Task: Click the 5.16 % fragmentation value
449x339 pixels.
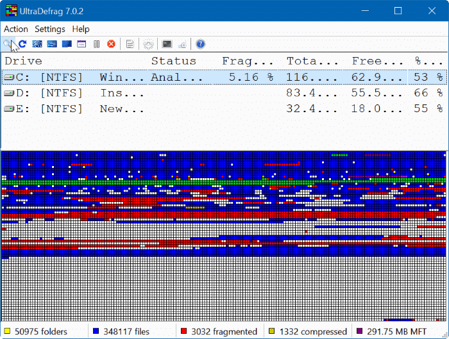Action: tap(251, 78)
